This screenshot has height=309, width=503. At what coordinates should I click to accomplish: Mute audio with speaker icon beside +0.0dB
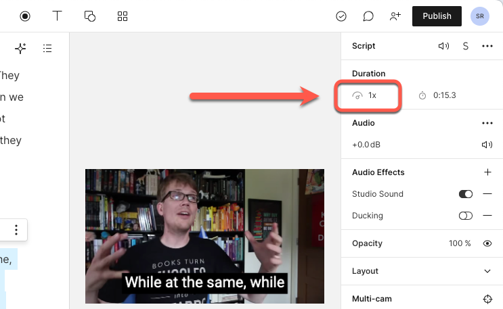click(487, 145)
